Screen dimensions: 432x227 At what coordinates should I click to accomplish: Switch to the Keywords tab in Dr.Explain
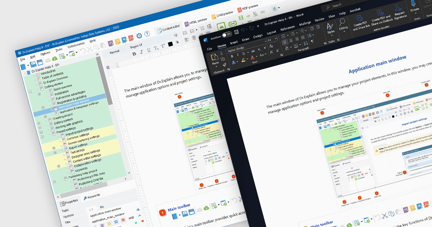click(x=92, y=196)
